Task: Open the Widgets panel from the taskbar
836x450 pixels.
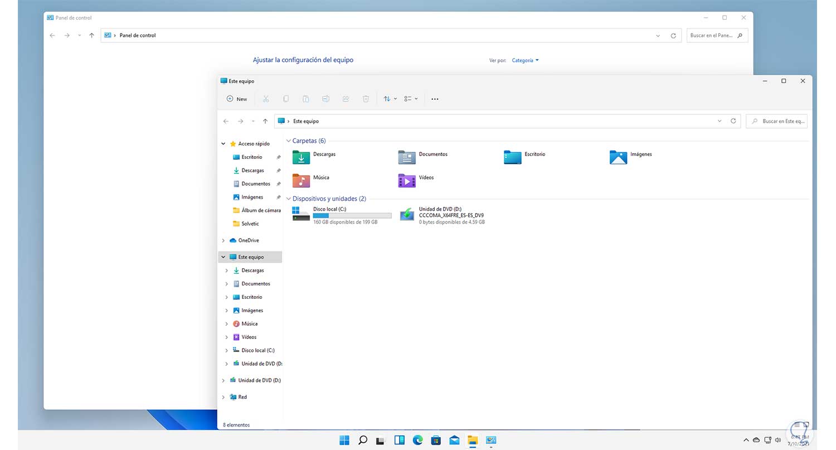Action: click(x=399, y=440)
